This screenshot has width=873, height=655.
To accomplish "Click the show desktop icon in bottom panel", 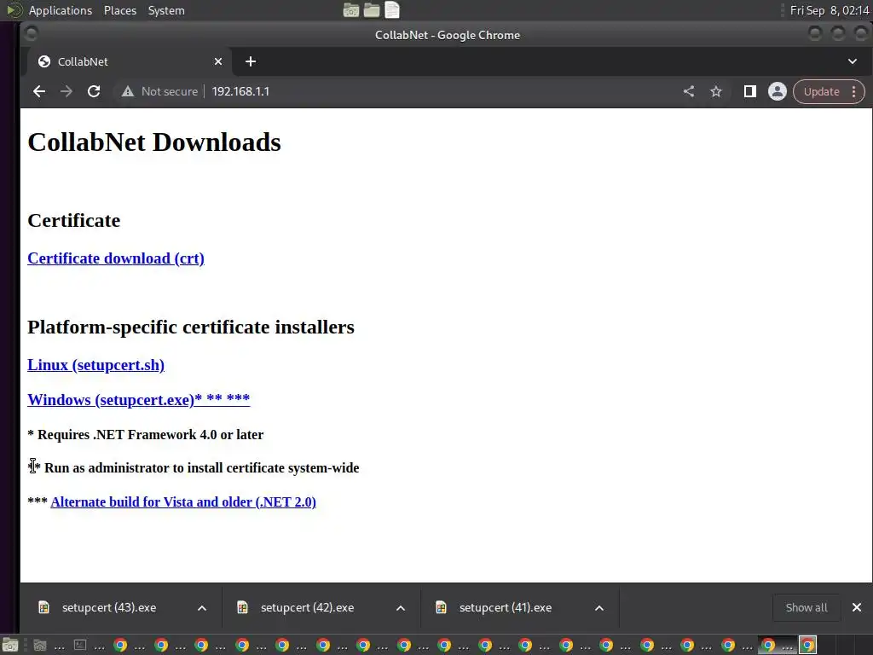I will (x=10, y=646).
